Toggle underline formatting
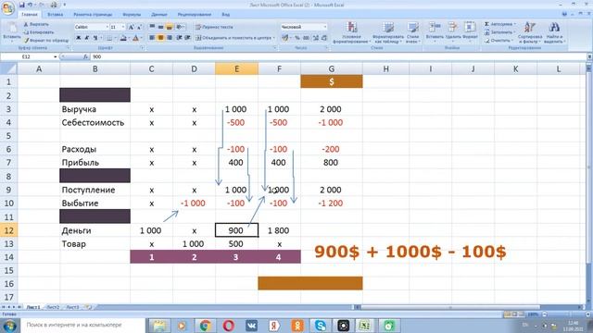Image resolution: width=593 pixels, height=333 pixels. pyautogui.click(x=95, y=38)
